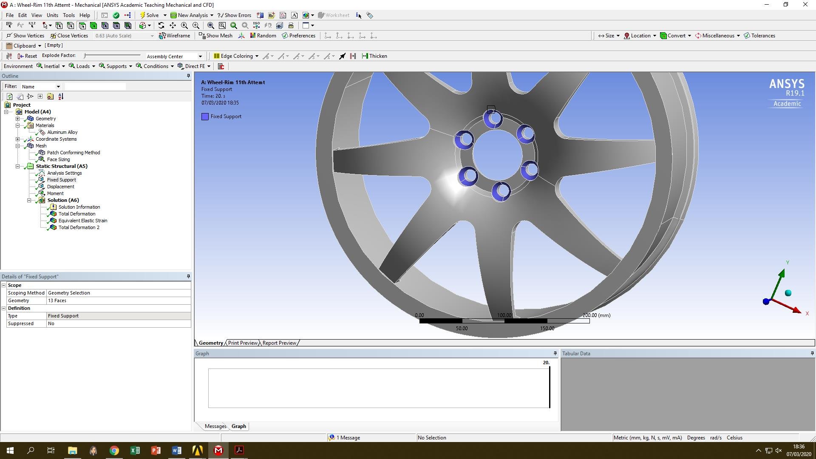Image resolution: width=816 pixels, height=459 pixels.
Task: Click the outline Expand All plus icon
Action: [x=40, y=96]
